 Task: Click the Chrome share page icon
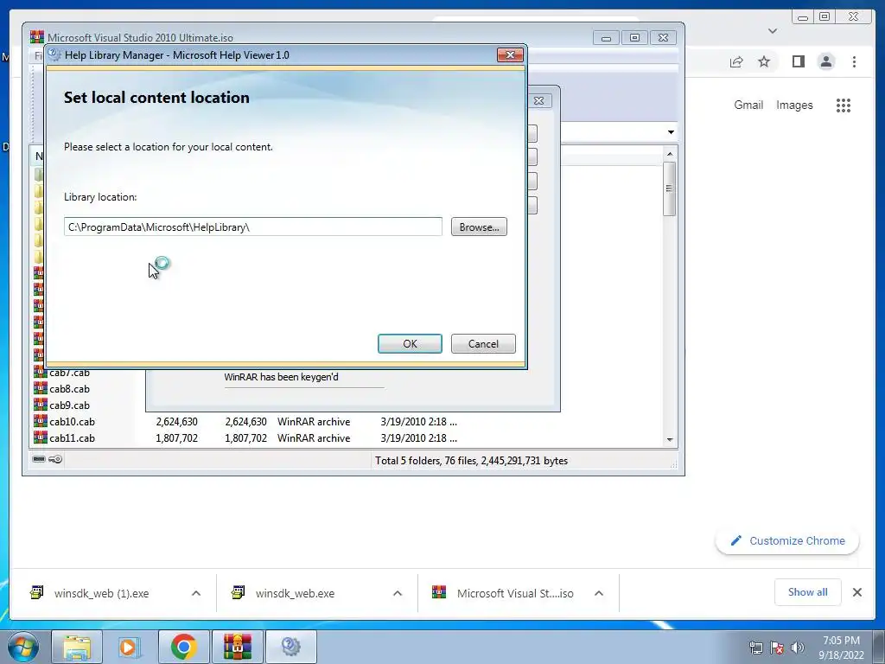(736, 61)
